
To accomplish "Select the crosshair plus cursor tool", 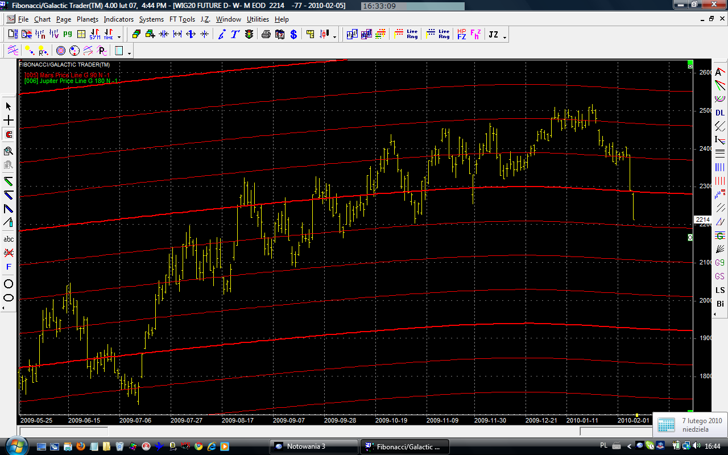I will (x=9, y=121).
